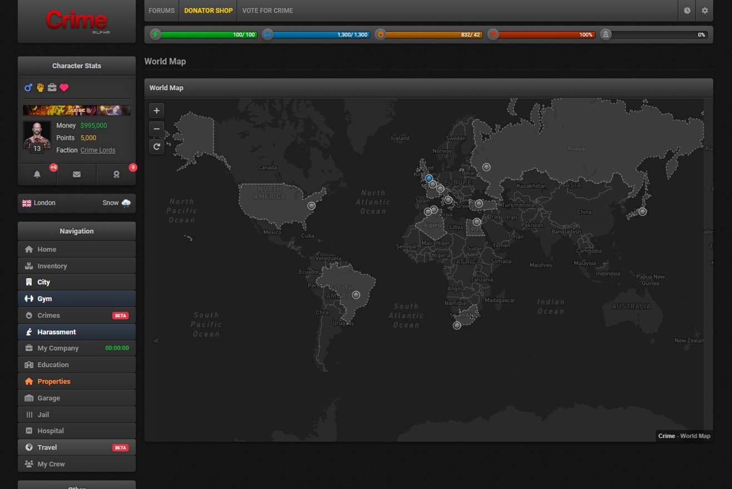
Task: Click the character avatar thumbnail
Action: pos(37,135)
